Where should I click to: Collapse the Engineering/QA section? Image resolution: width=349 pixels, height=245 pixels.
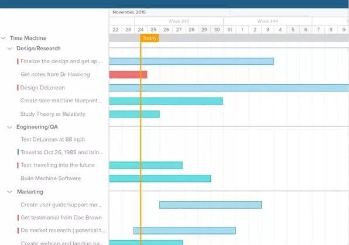click(x=9, y=127)
